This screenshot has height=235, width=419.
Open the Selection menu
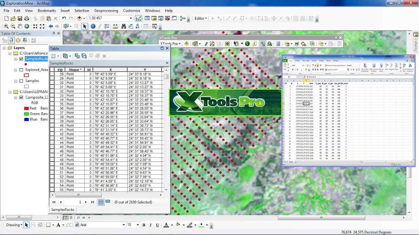pyautogui.click(x=82, y=10)
